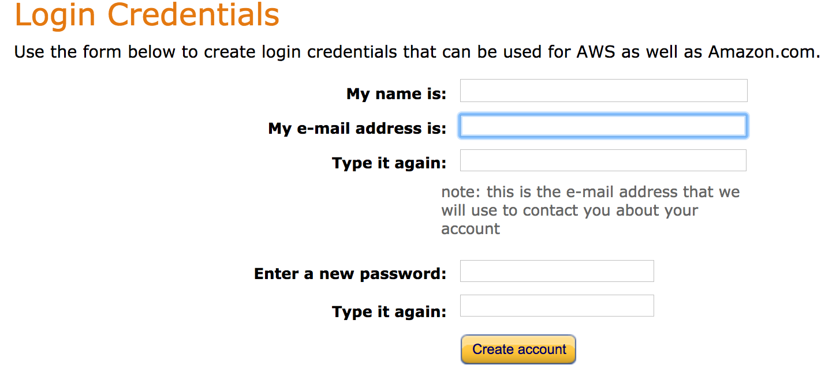Focus the "Enter a new password" field
This screenshot has width=836, height=384.
tap(557, 271)
